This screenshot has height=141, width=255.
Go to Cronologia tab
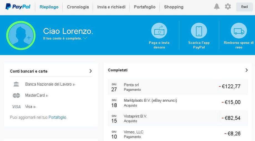pos(78,7)
